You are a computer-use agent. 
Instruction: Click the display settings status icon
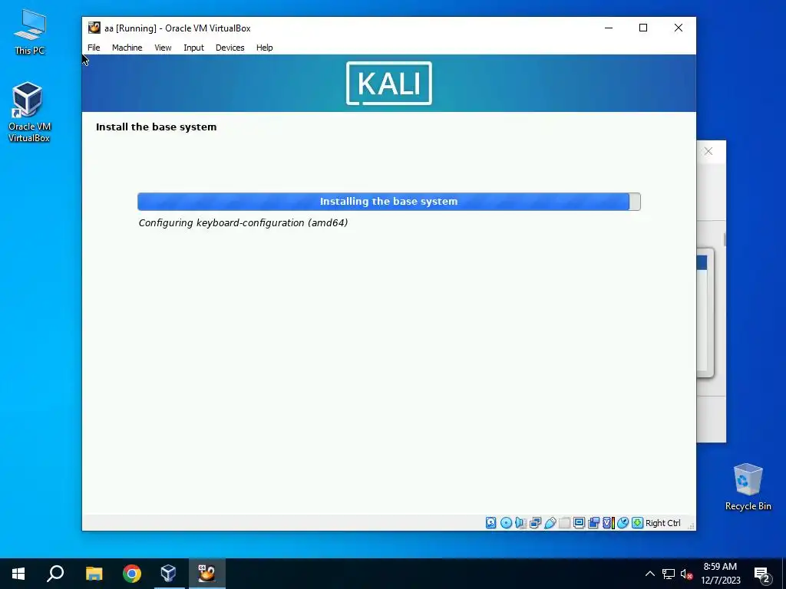(579, 523)
